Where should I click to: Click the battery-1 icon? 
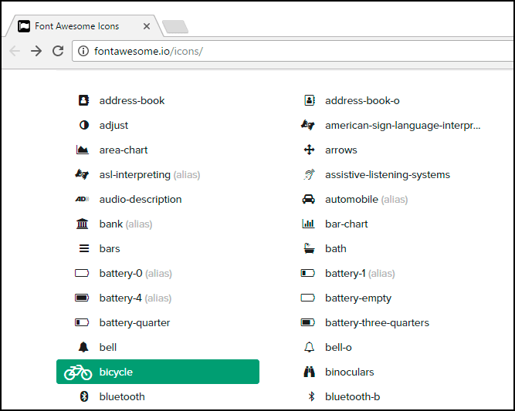click(x=308, y=273)
